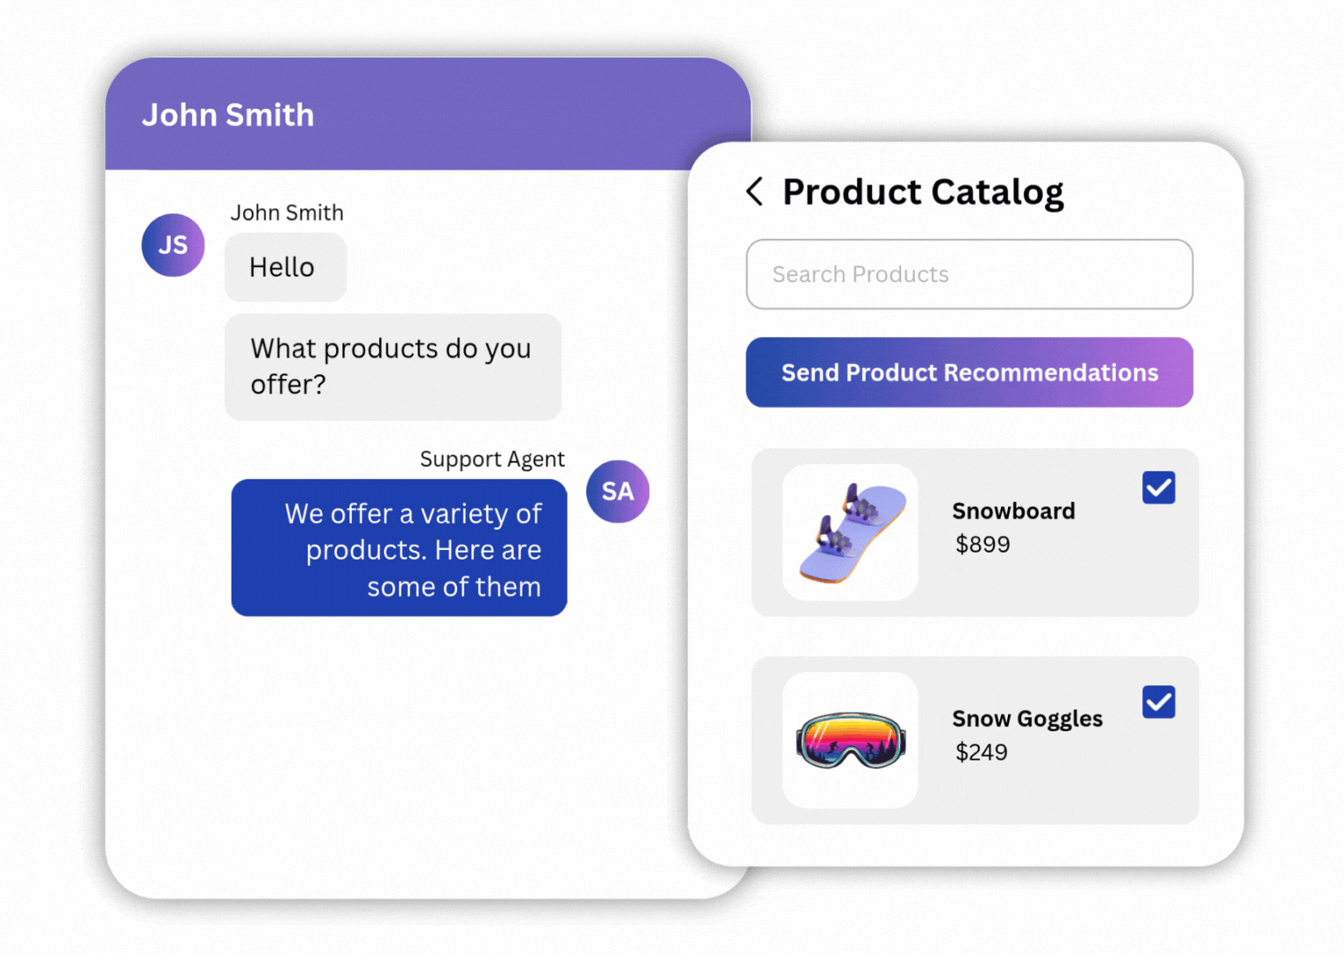
Task: Click the $899 price label
Action: pyautogui.click(x=982, y=545)
